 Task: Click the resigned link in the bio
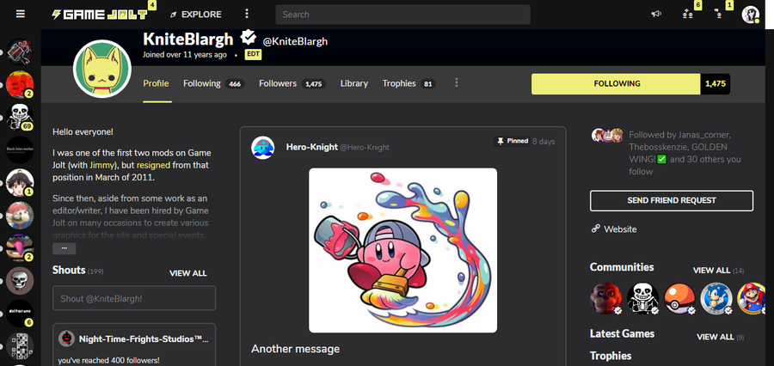point(153,165)
